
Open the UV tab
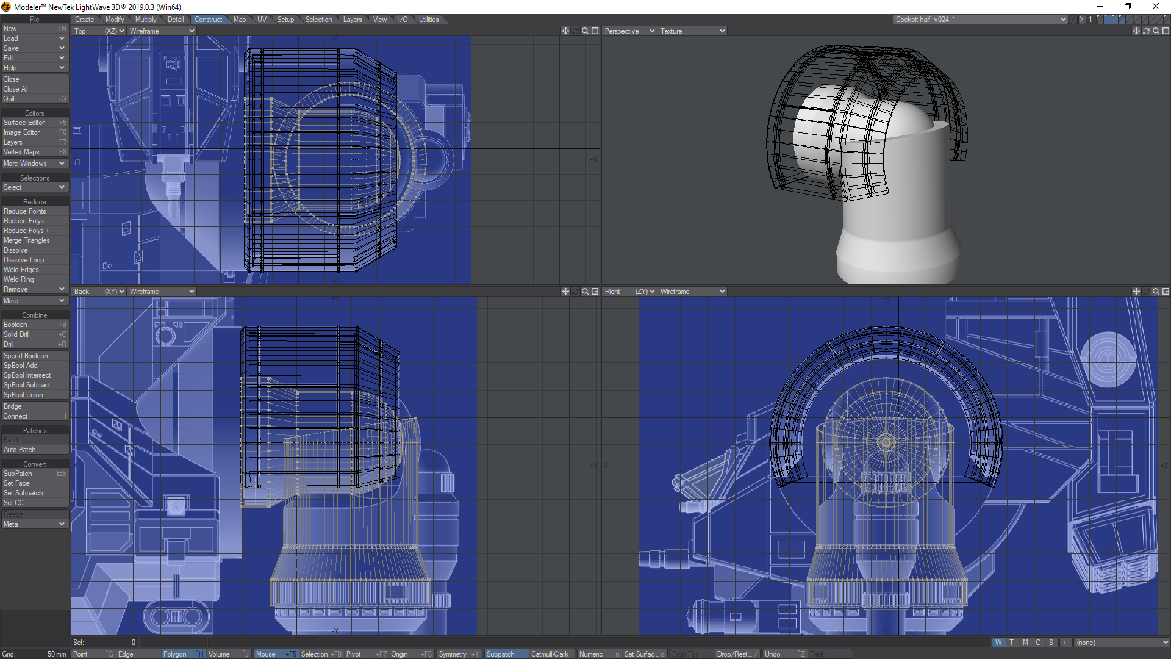click(x=262, y=20)
